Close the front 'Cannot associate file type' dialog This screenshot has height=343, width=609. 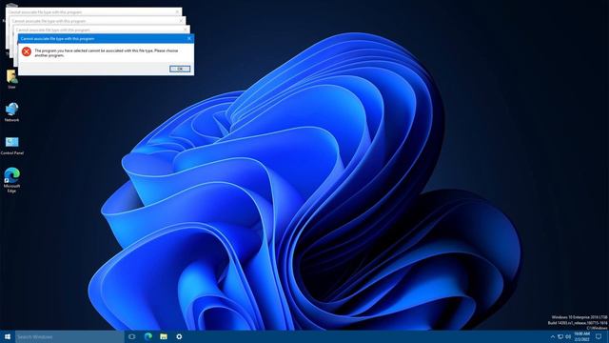coord(189,38)
